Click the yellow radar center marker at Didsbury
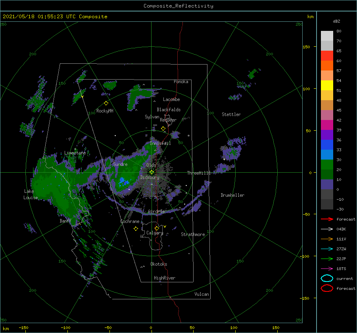Image resolution: width=357 pixels, height=333 pixels. click(152, 172)
